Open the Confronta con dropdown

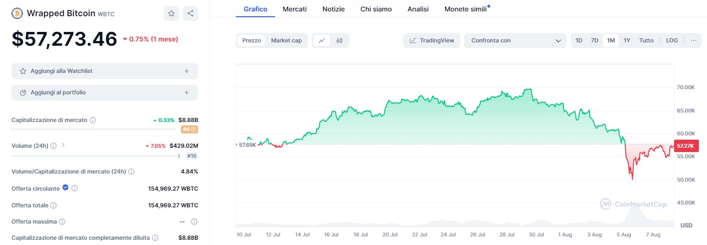pos(515,41)
